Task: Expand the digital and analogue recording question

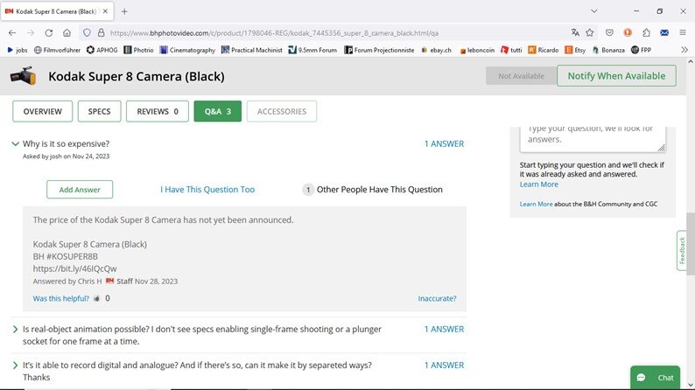Action: [x=15, y=365]
